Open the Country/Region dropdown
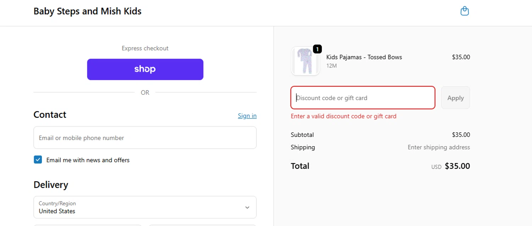This screenshot has height=226, width=532. pyautogui.click(x=145, y=207)
